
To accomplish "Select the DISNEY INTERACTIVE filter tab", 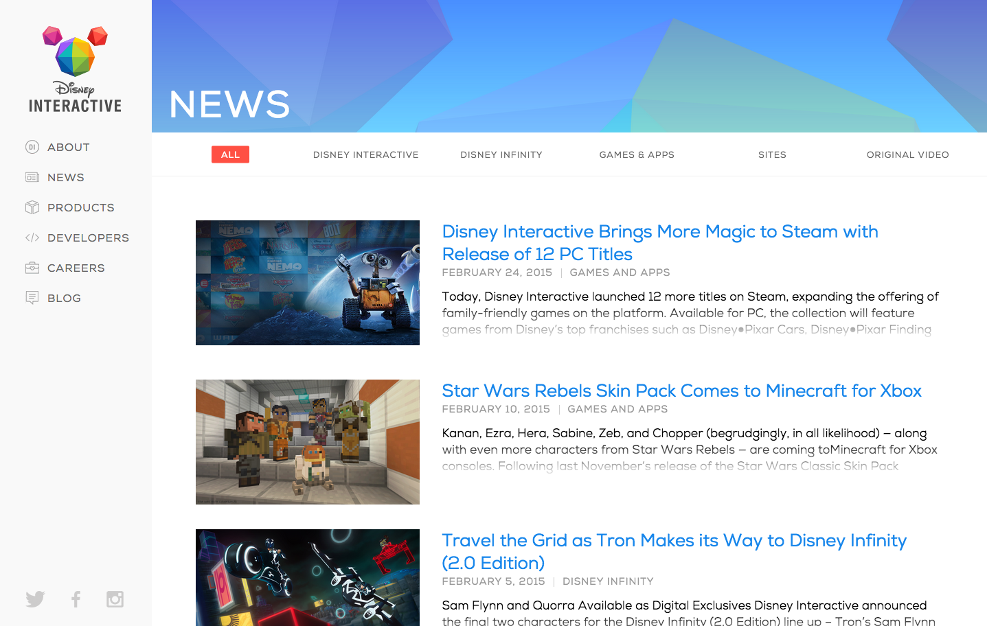I will pos(365,154).
